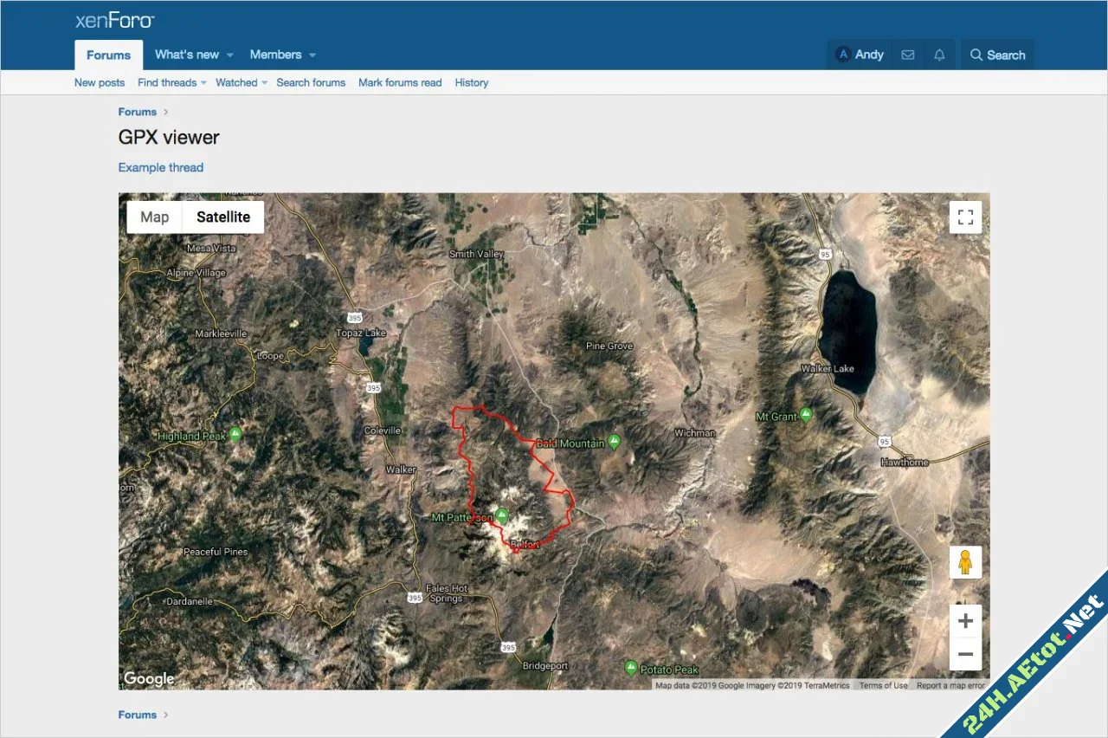Viewport: 1108px width, 738px height.
Task: Switch to the Forums tab
Action: click(107, 54)
